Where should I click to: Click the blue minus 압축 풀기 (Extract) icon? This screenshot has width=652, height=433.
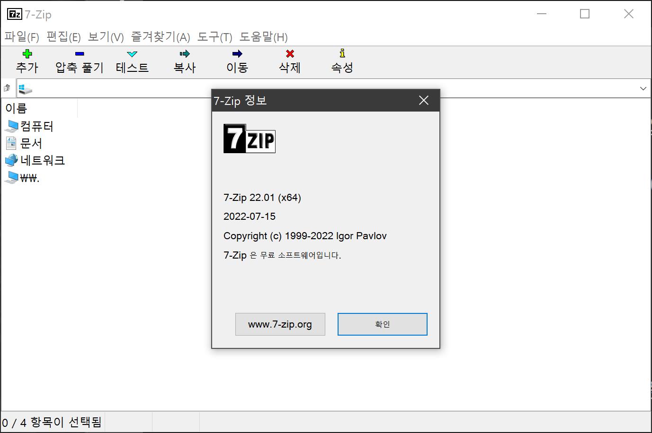80,54
